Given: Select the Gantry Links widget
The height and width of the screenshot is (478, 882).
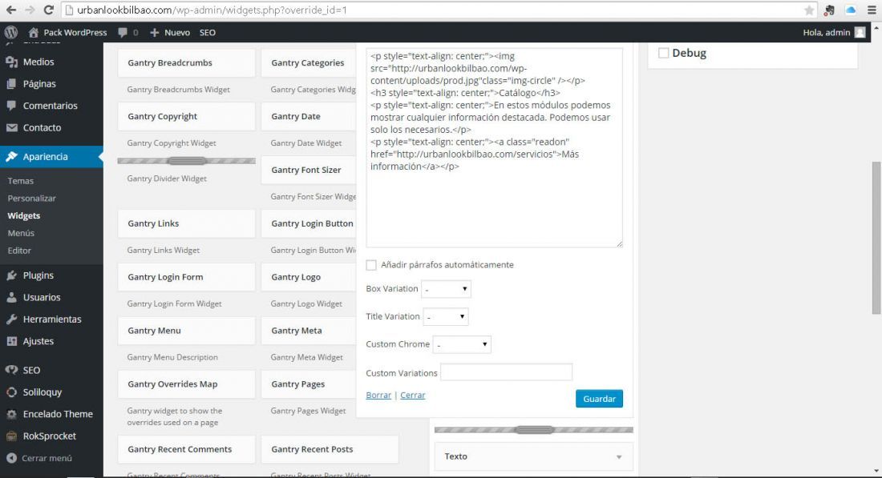Looking at the screenshot, I should pyautogui.click(x=186, y=223).
